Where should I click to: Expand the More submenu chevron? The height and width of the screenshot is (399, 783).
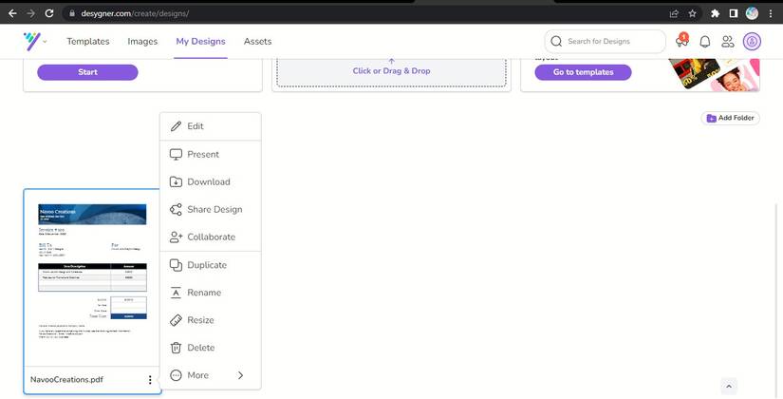[x=241, y=375]
